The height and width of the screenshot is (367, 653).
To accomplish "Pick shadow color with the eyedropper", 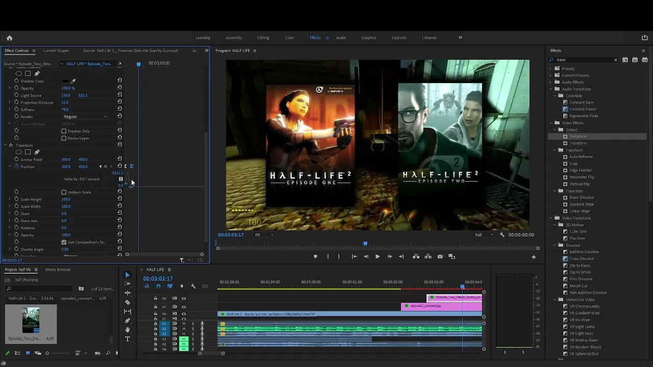I will click(73, 81).
